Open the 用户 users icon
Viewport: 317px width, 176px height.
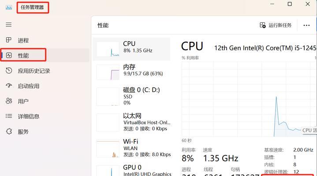(9, 101)
